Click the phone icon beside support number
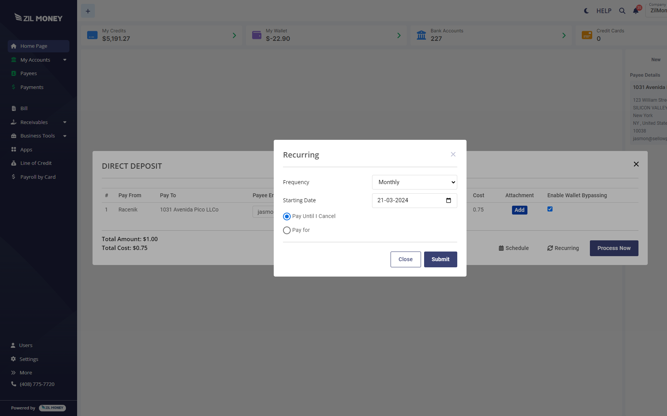Image resolution: width=667 pixels, height=416 pixels. click(13, 384)
